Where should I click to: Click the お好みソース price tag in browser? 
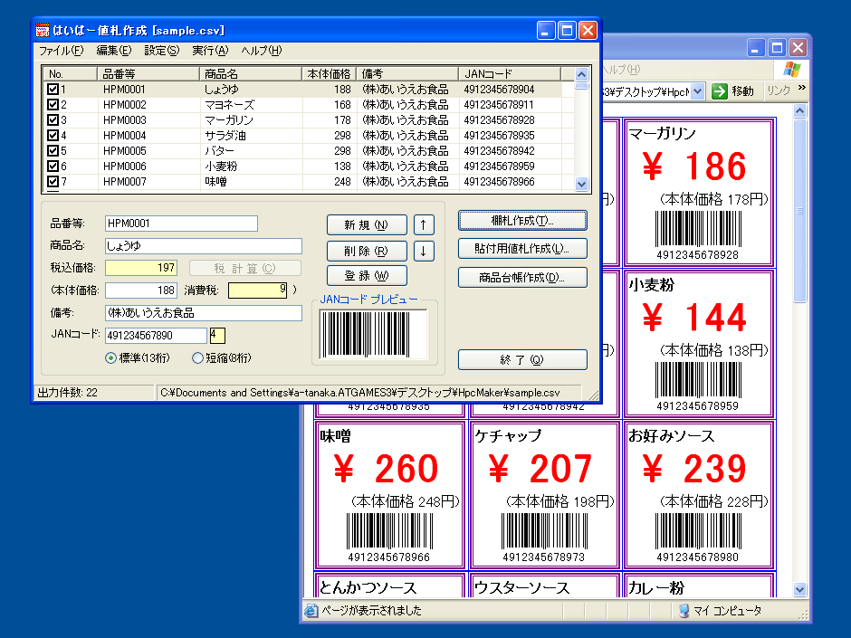699,495
